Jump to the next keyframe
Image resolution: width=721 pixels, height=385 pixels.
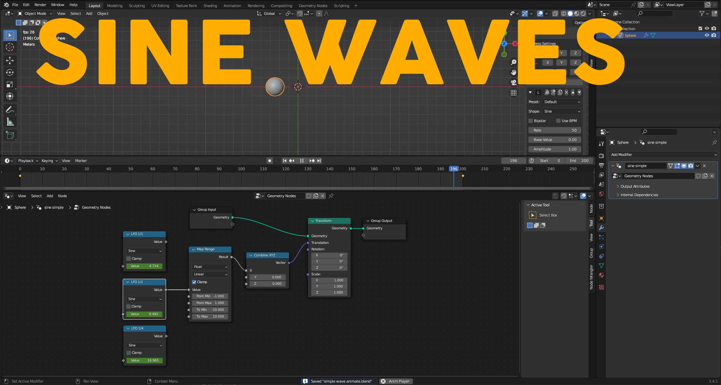(x=312, y=161)
